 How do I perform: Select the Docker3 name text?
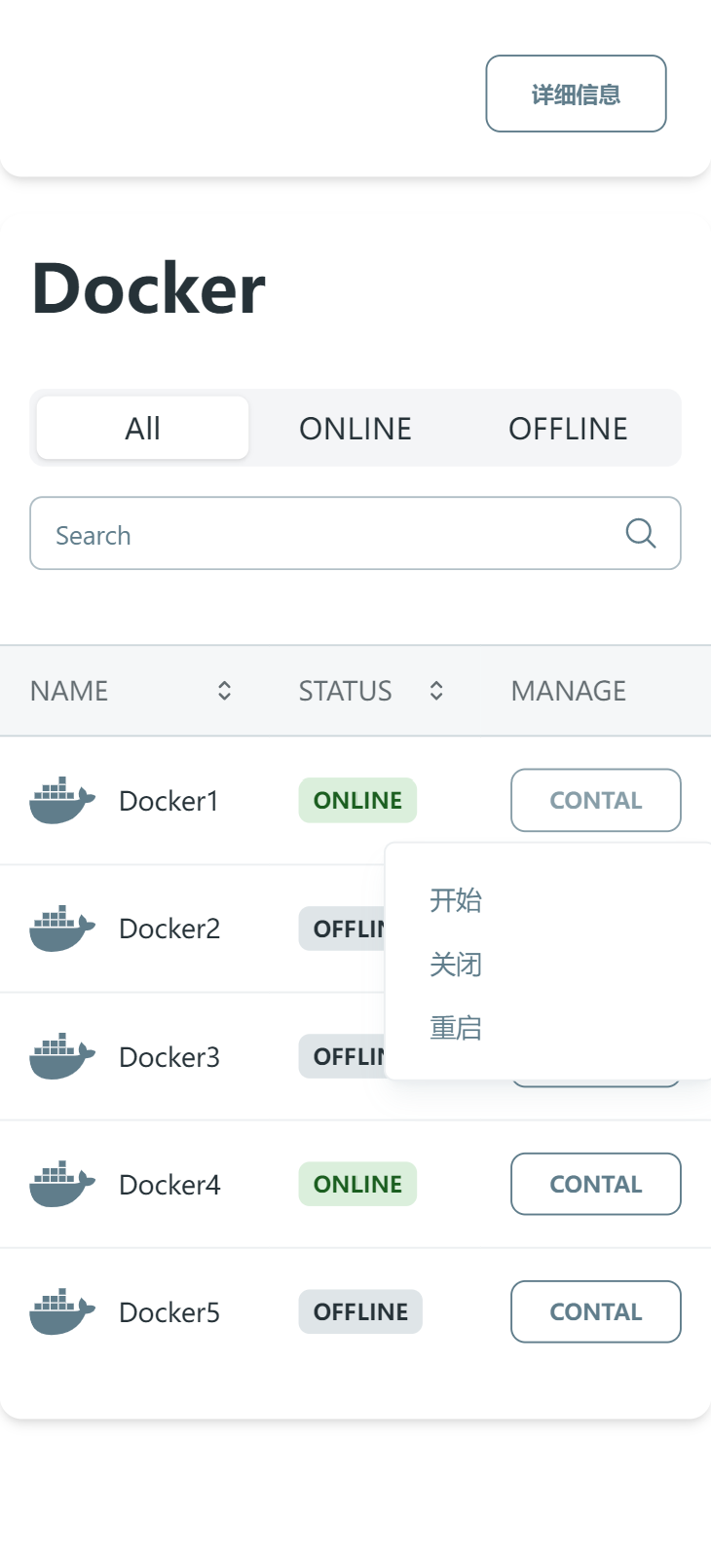(x=169, y=1057)
